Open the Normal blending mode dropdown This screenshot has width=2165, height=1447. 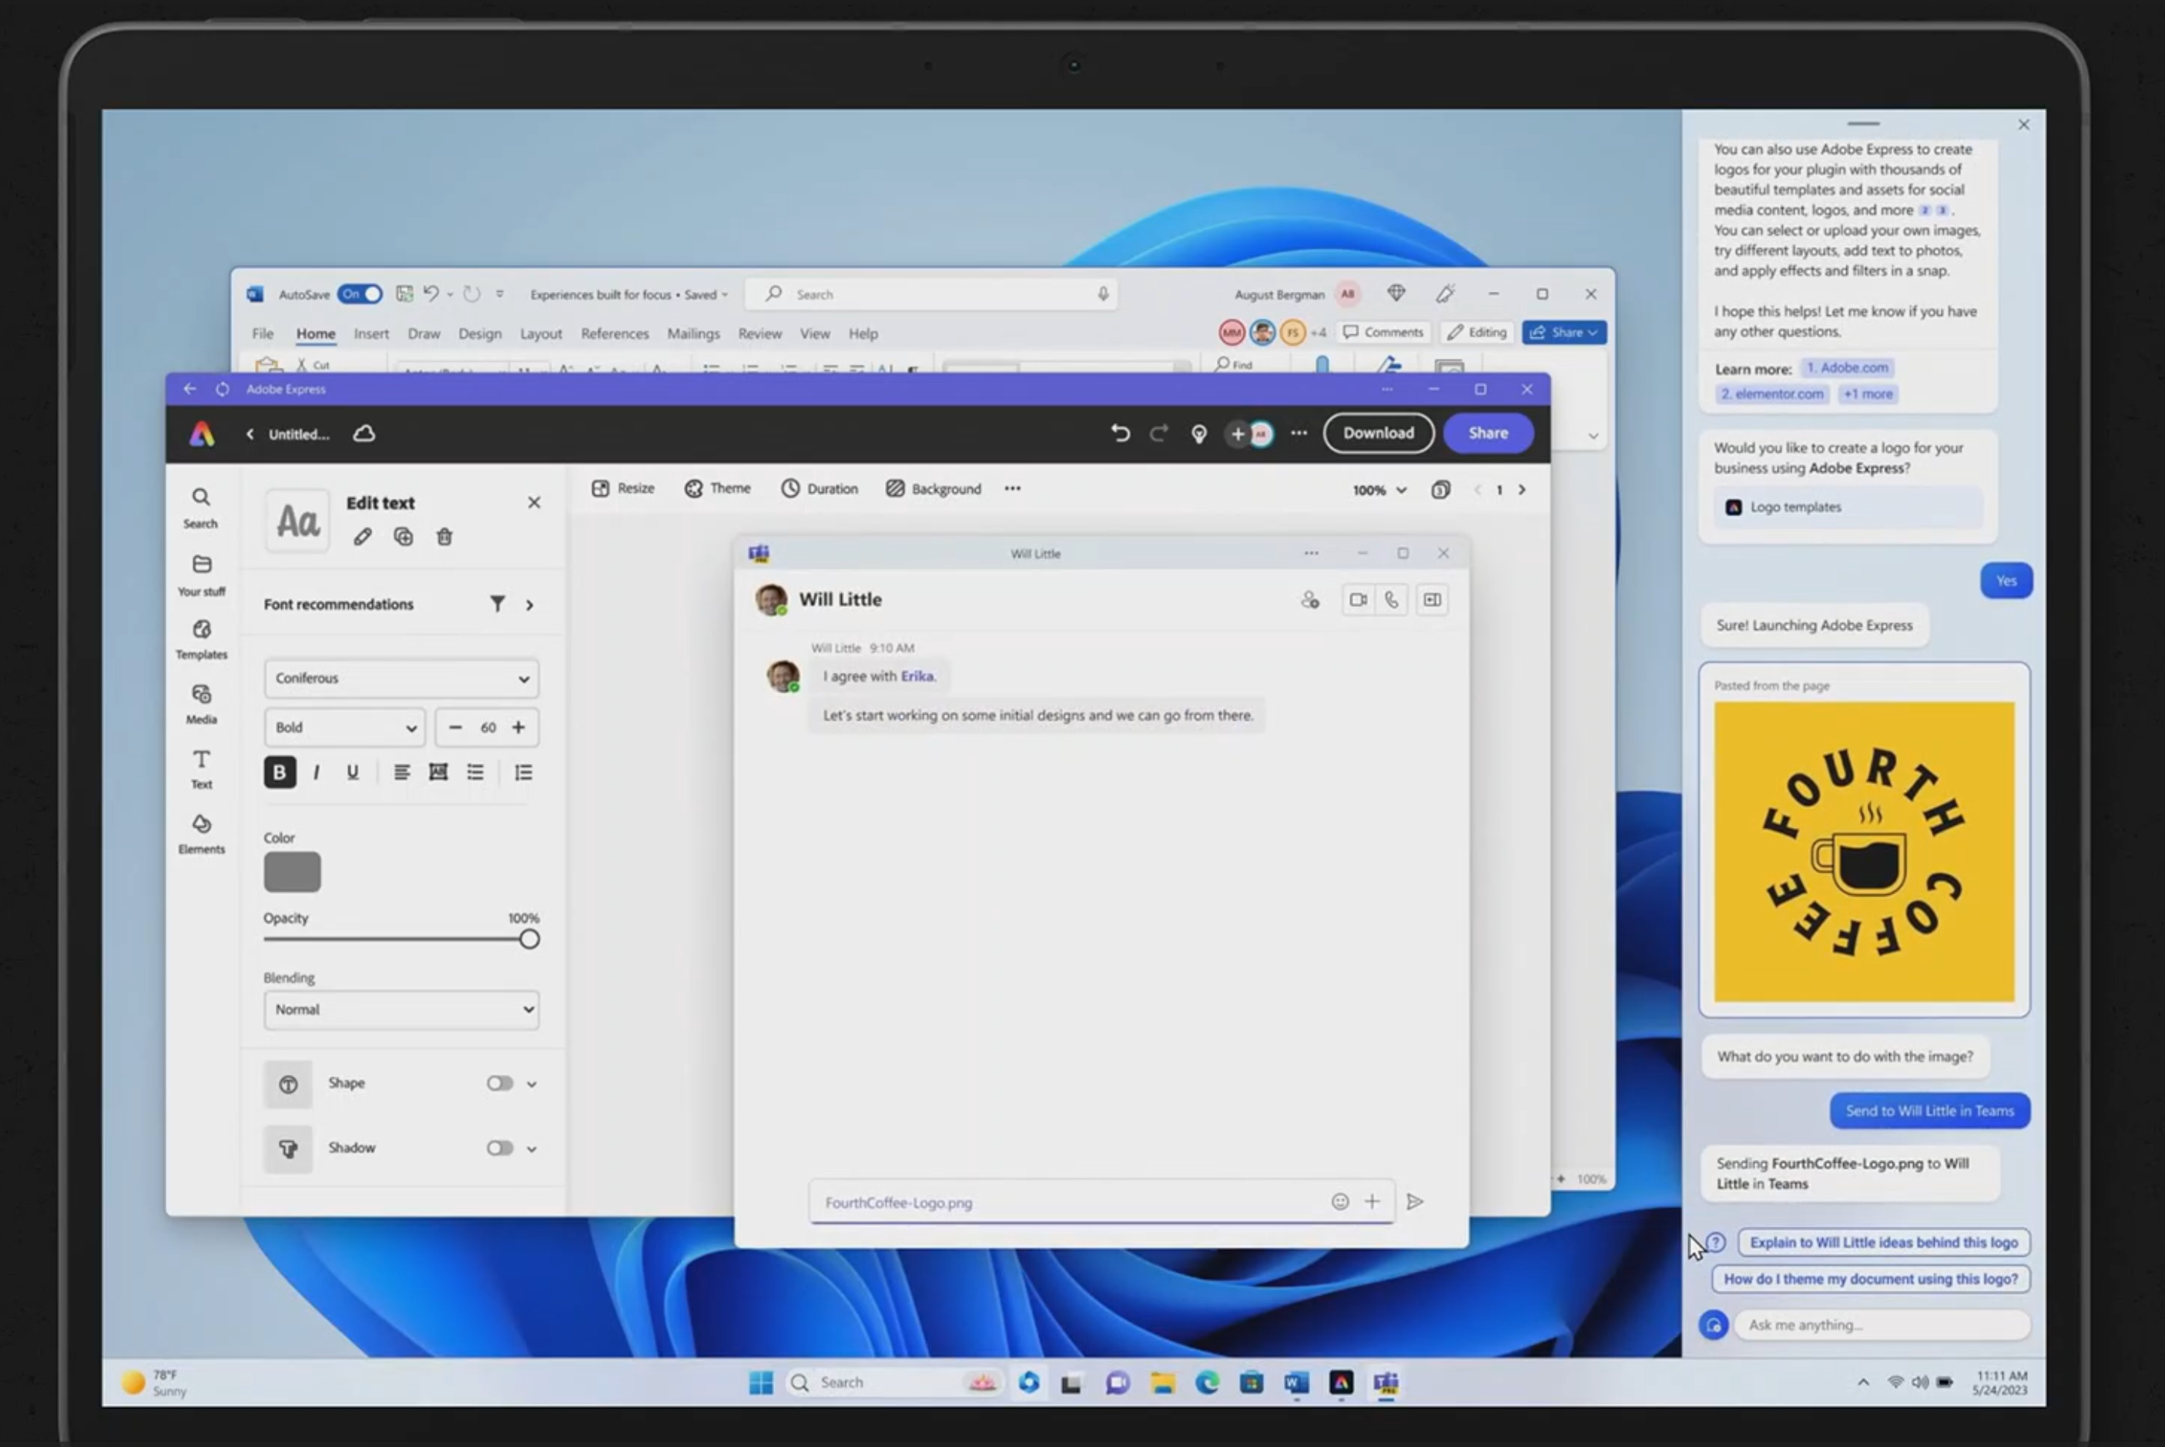[x=400, y=1010]
